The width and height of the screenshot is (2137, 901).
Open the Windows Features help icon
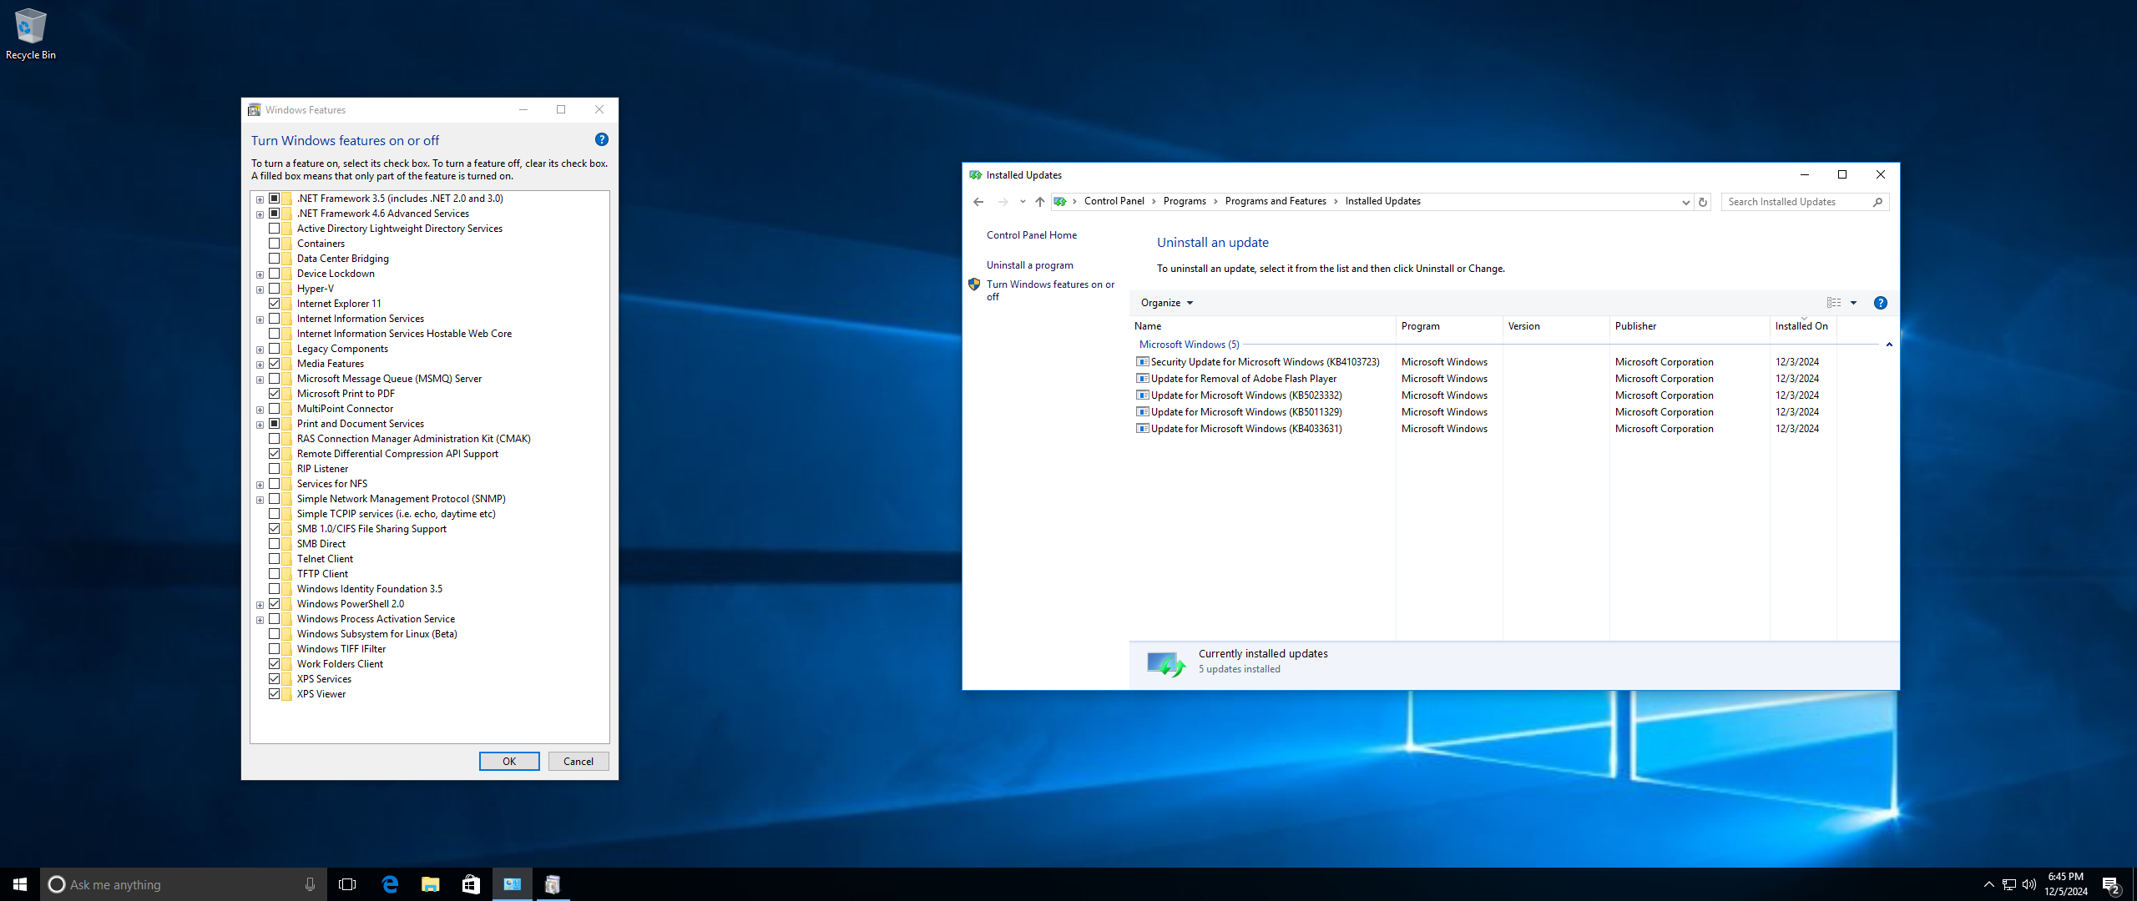coord(602,139)
